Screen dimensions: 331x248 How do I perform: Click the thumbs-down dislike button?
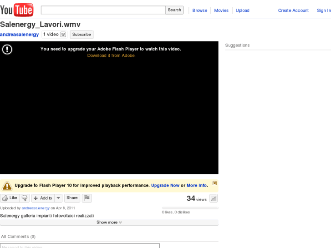pyautogui.click(x=25, y=198)
